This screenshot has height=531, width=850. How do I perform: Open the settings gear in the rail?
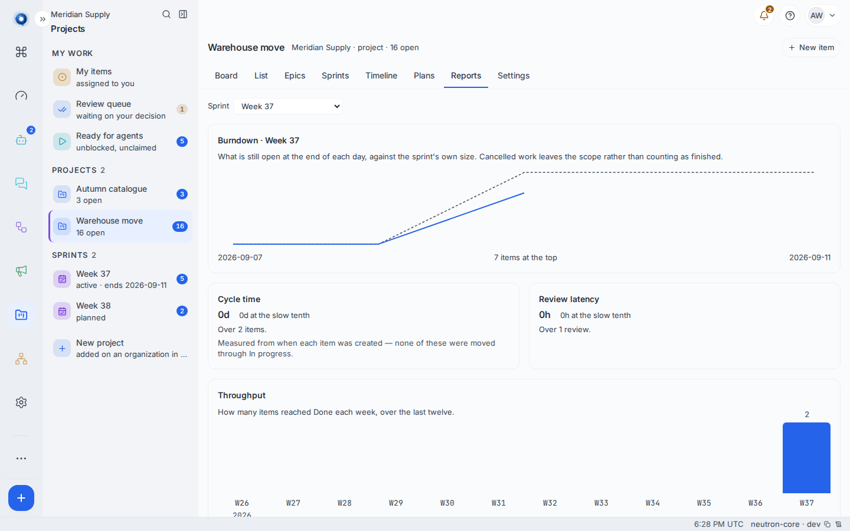[21, 402]
